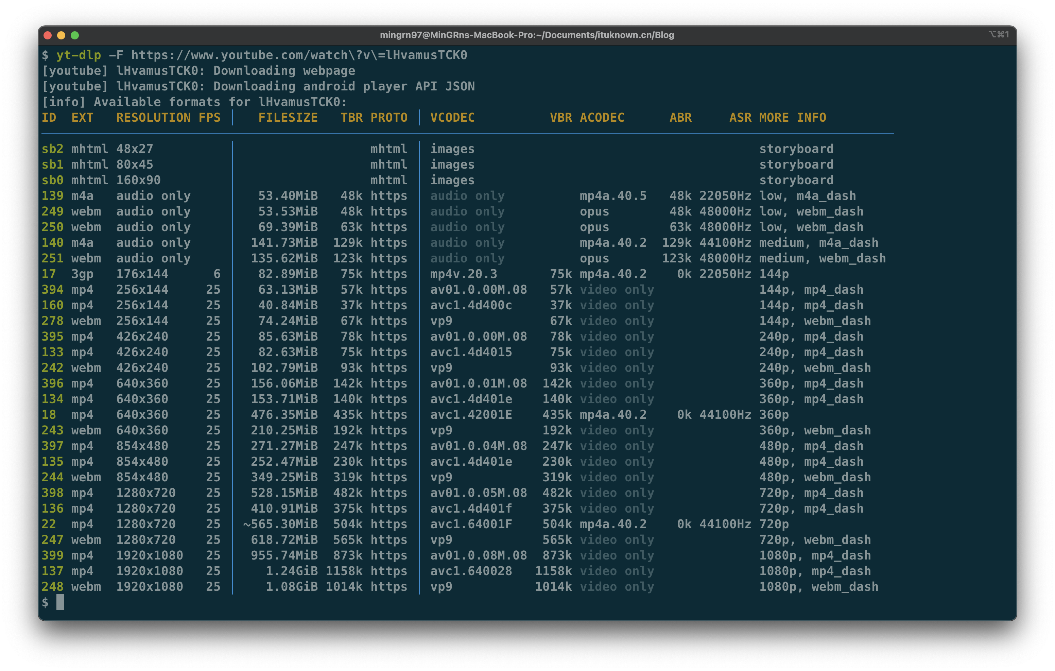Click the 160x90 resolution of sb0
The width and height of the screenshot is (1055, 671).
click(x=138, y=180)
